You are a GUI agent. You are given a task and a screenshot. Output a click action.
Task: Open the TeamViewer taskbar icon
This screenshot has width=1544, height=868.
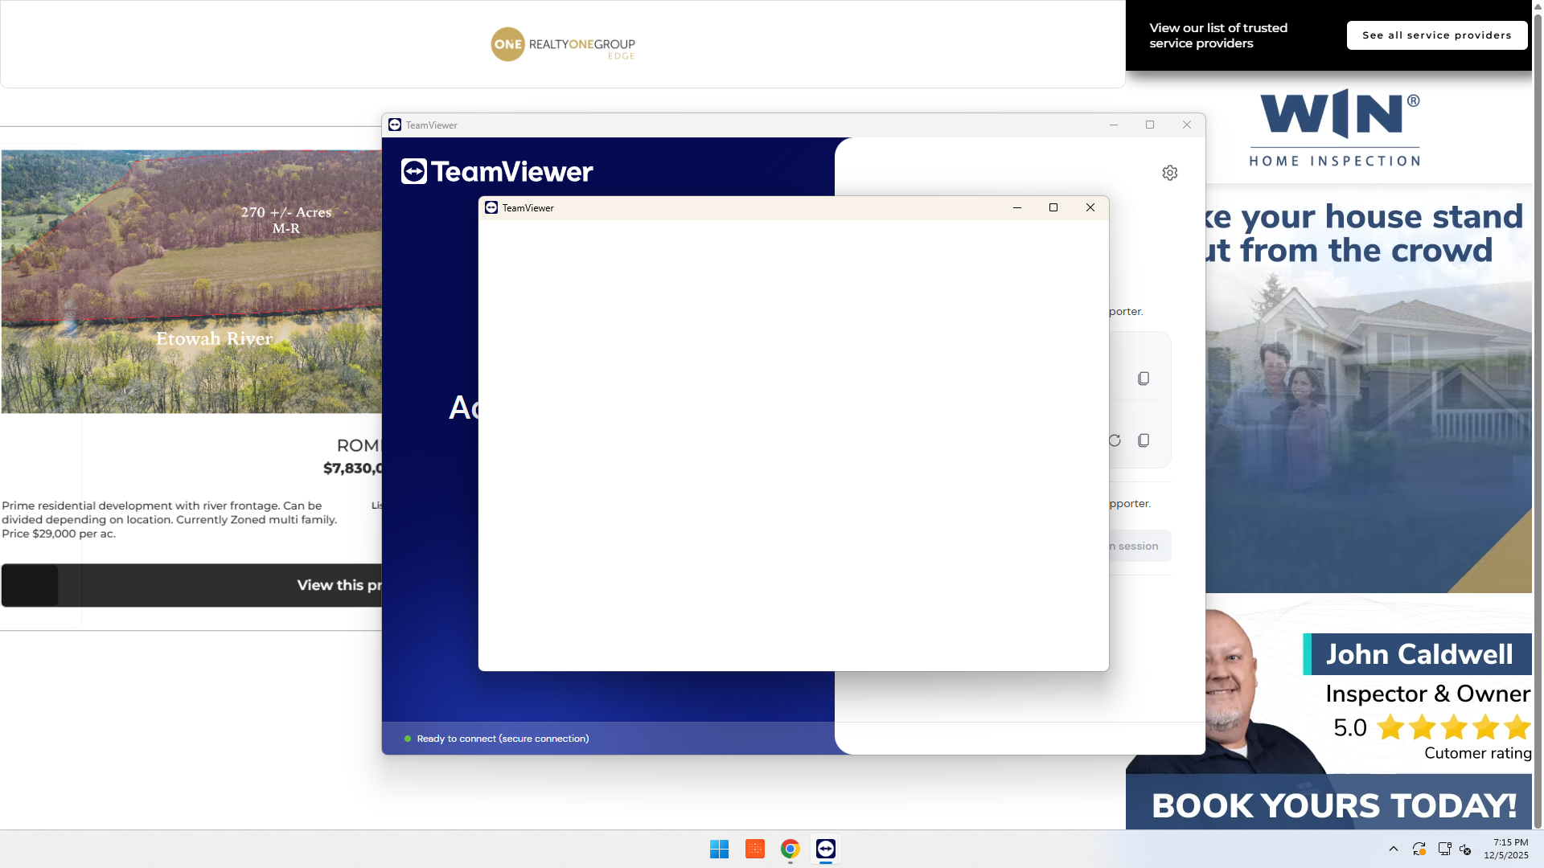click(x=825, y=849)
